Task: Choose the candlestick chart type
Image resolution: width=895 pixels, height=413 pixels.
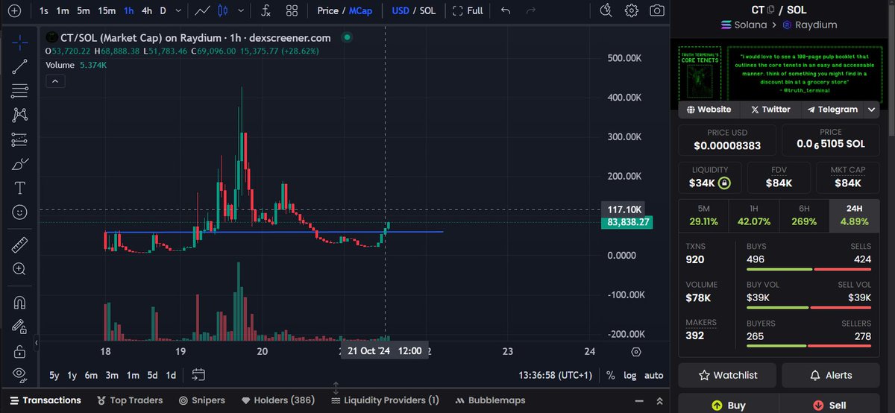Action: (x=222, y=10)
